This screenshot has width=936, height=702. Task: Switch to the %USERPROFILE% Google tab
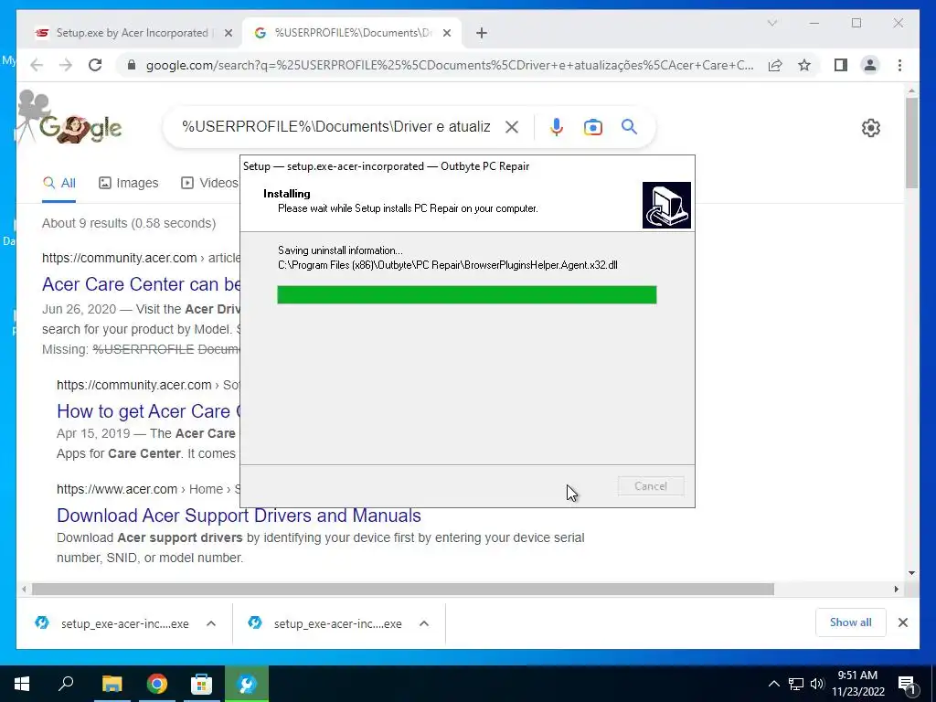point(352,33)
